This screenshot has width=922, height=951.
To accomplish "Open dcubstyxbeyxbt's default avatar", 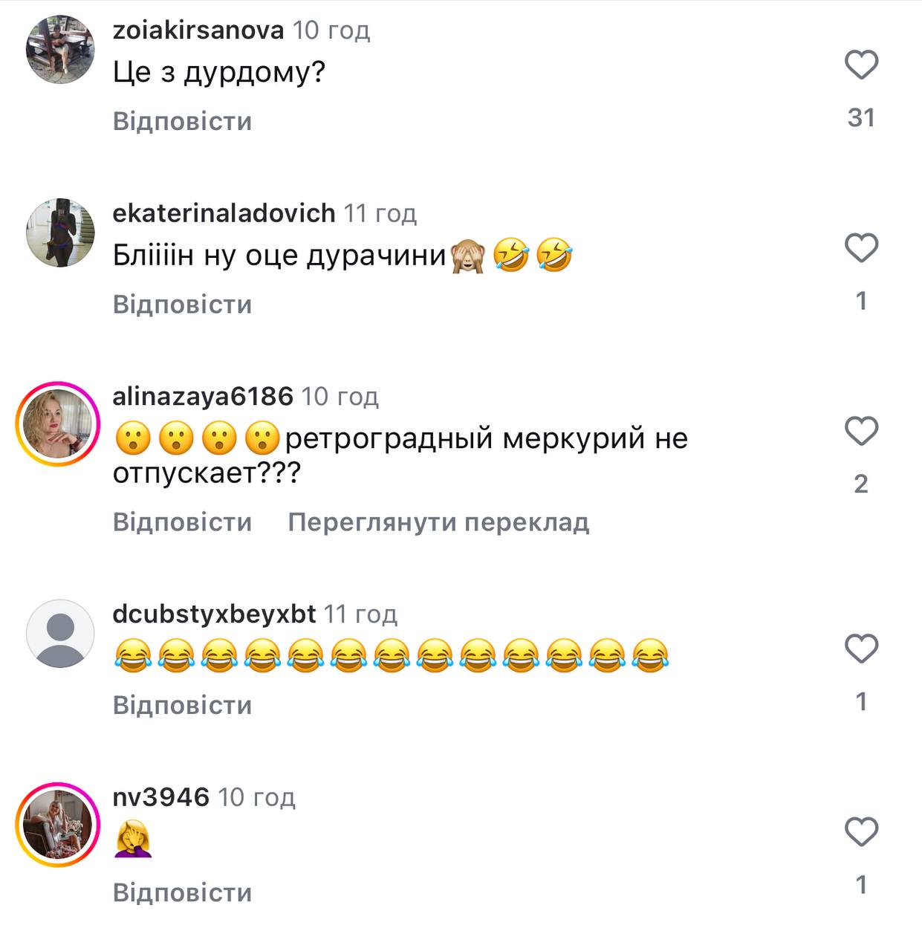I will pos(60,633).
